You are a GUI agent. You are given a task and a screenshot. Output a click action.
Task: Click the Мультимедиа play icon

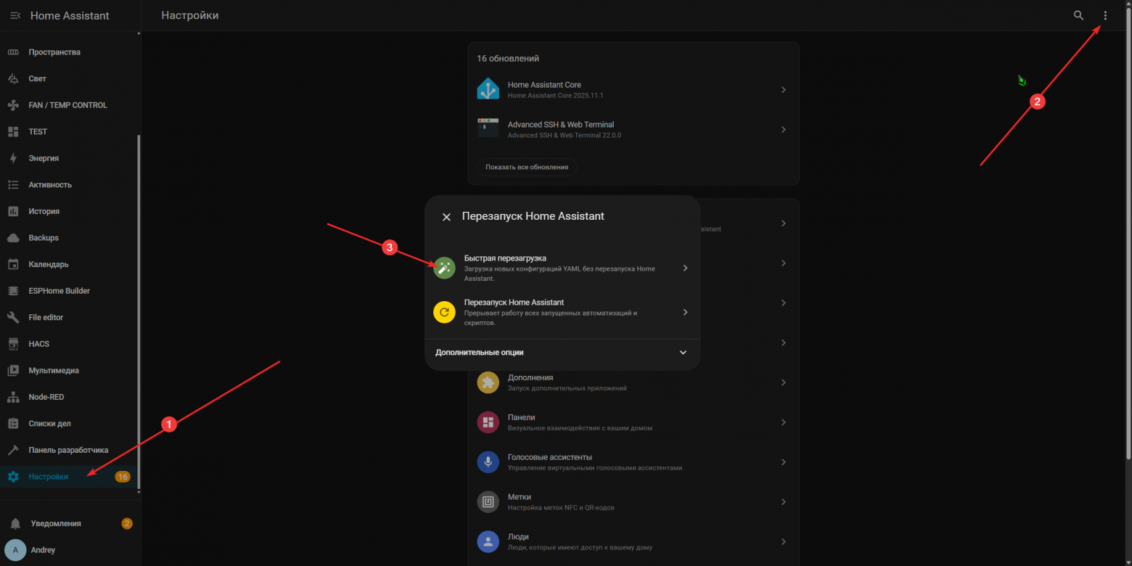pos(13,370)
